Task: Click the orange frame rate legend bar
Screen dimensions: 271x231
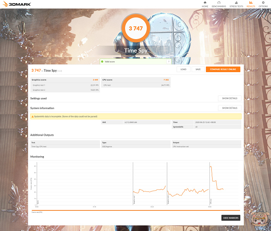Action: tap(136, 210)
